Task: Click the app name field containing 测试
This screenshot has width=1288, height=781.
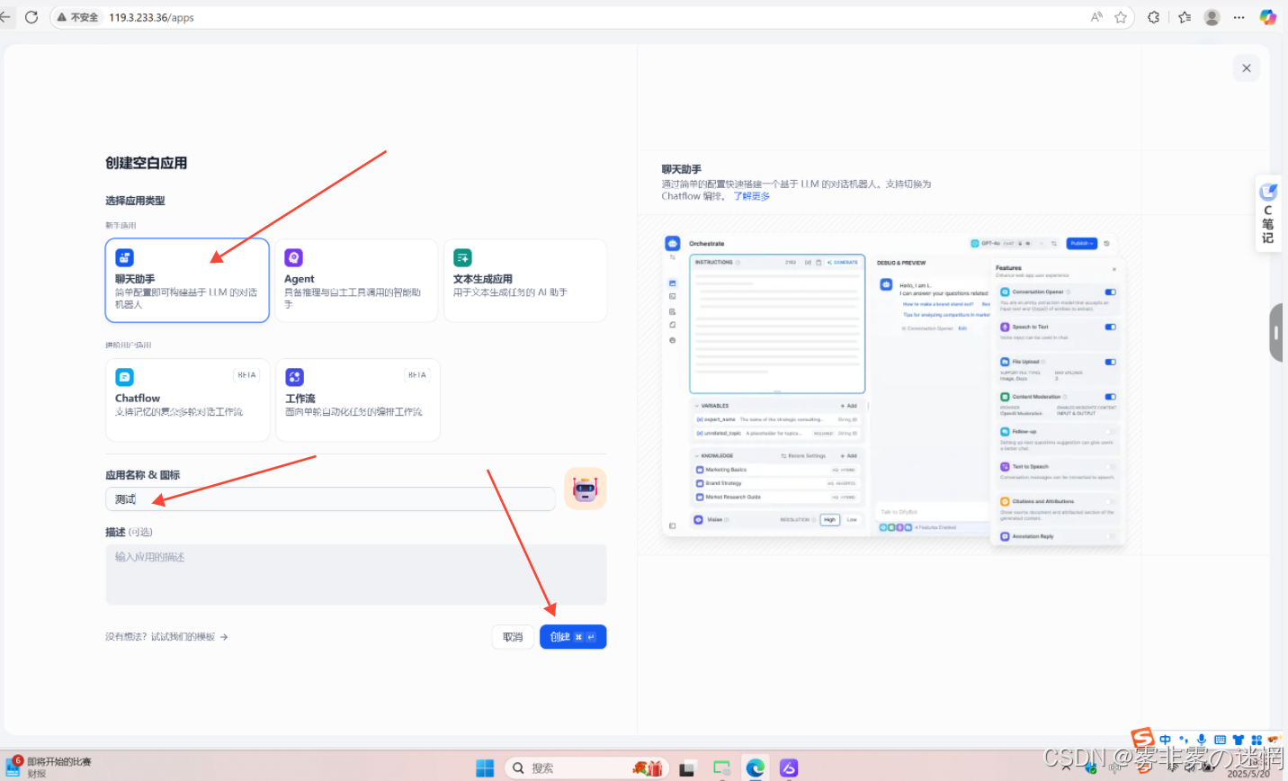Action: [330, 498]
